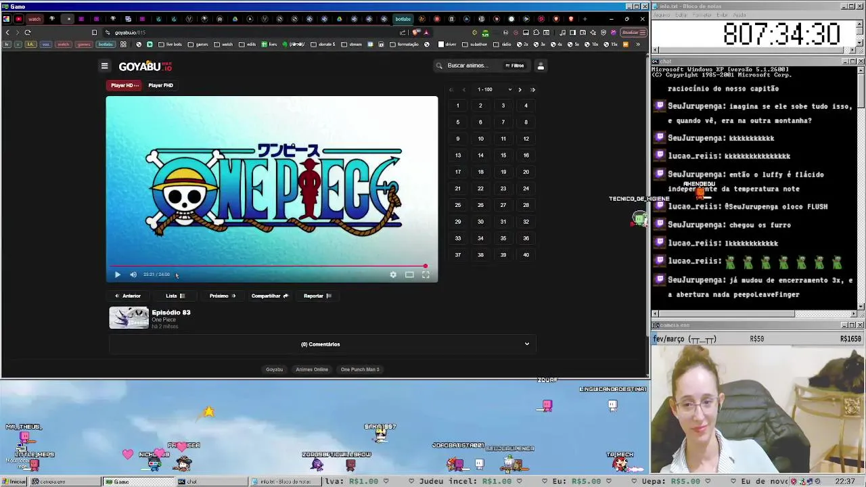866x487 pixels.
Task: Toggle theater mode in video player
Action: click(x=409, y=275)
